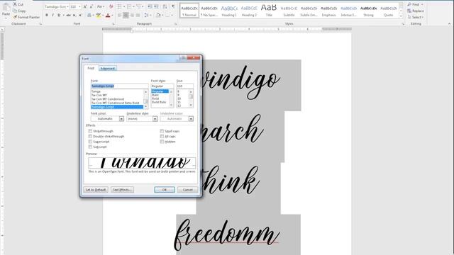Enable the Superscript checkbox
454x255 pixels.
pos(90,142)
